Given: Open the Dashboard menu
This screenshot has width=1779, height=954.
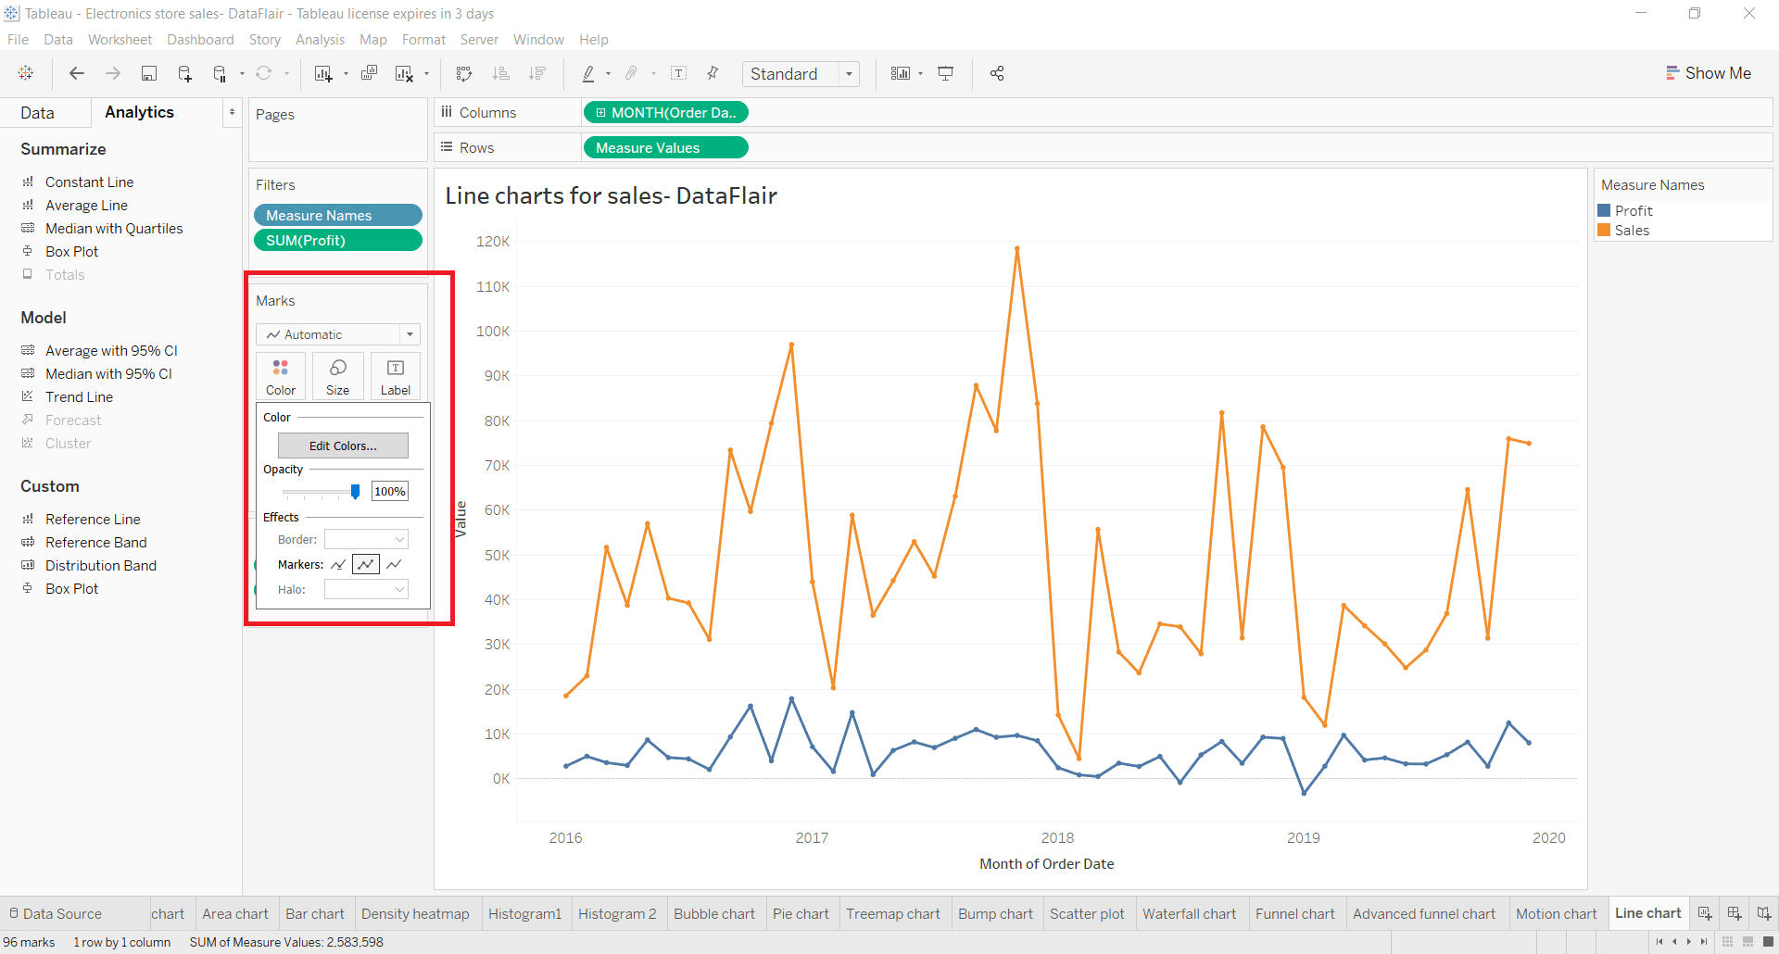Looking at the screenshot, I should point(200,40).
